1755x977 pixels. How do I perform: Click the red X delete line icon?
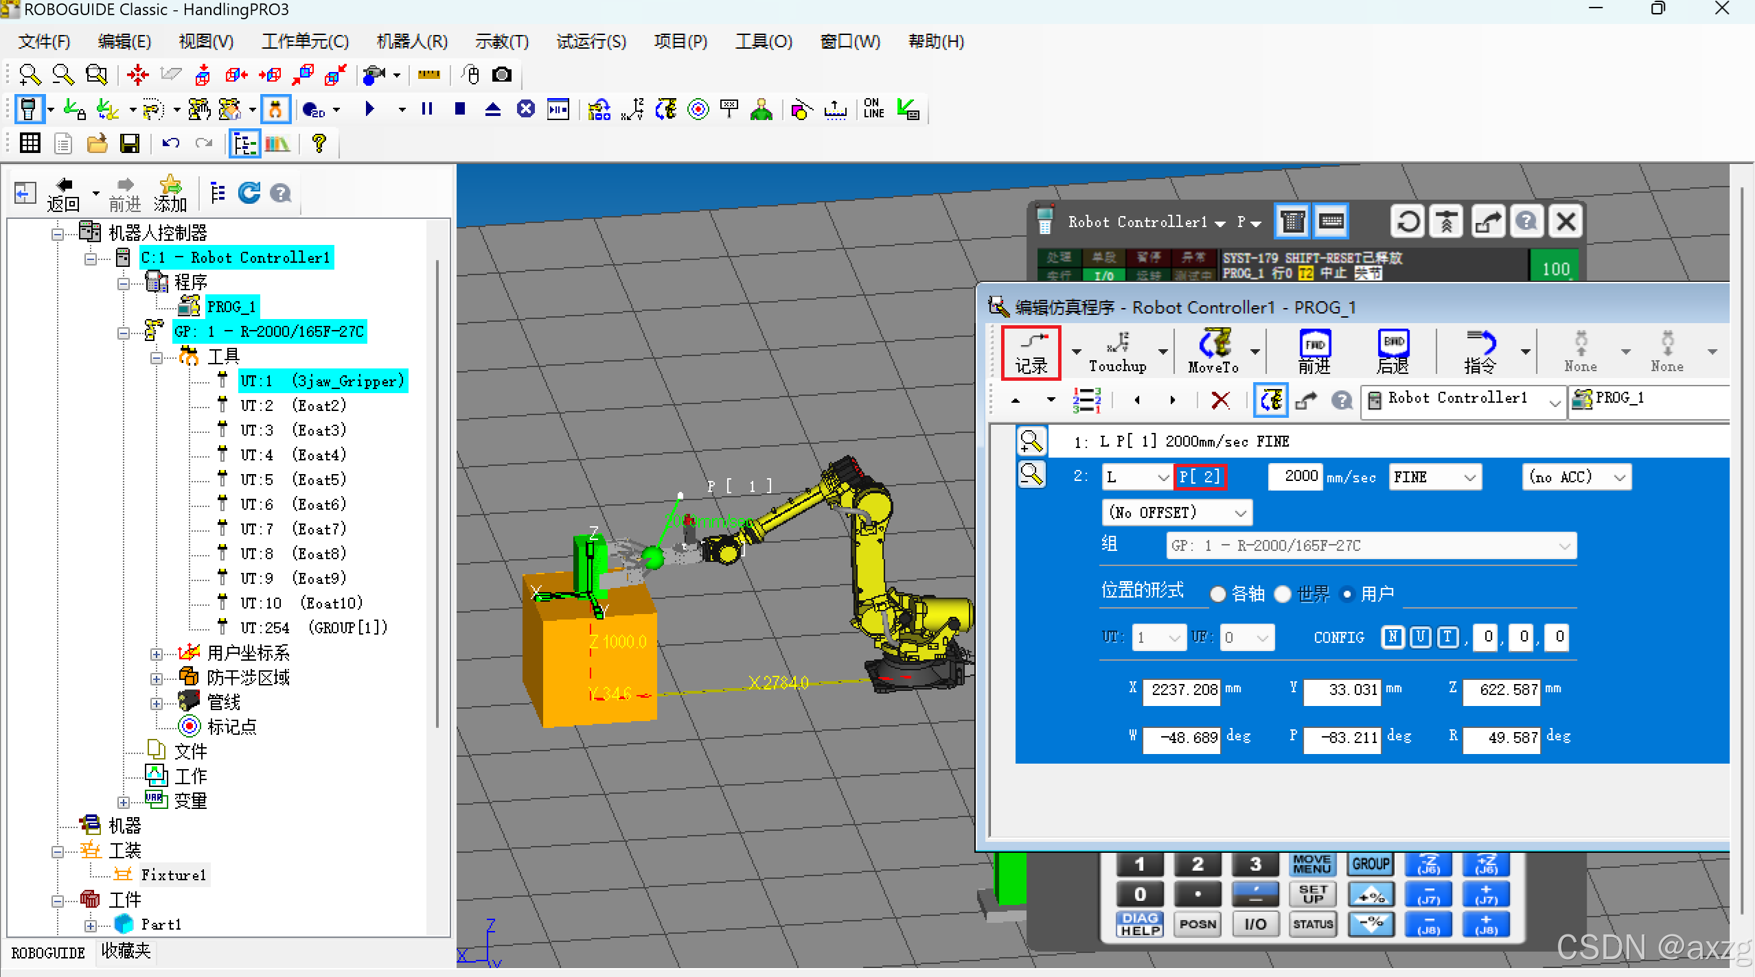pos(1220,400)
